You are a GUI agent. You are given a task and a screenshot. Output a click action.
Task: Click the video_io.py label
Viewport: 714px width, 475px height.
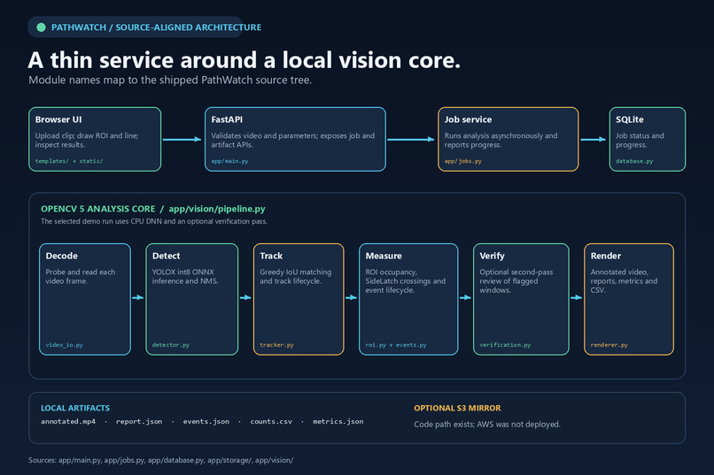(x=64, y=345)
